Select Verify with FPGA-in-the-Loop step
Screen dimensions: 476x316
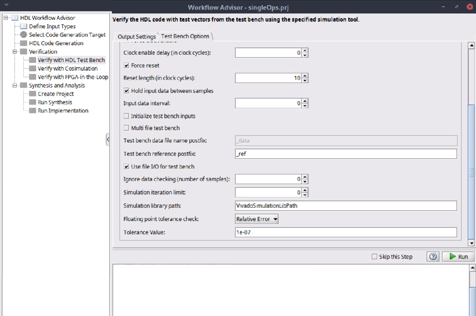[x=73, y=77]
